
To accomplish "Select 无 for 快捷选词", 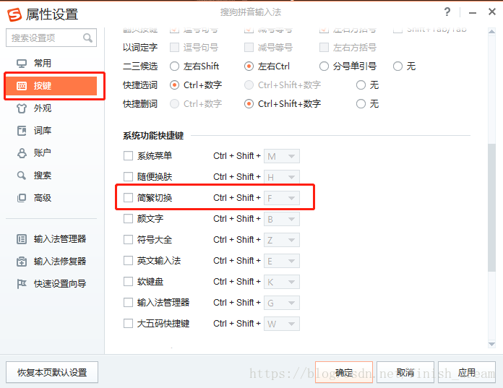I will coord(361,85).
